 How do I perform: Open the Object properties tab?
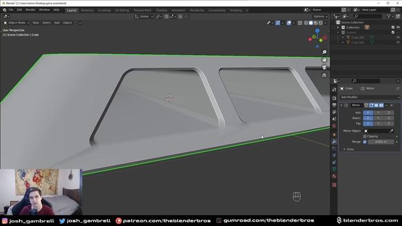(x=334, y=134)
